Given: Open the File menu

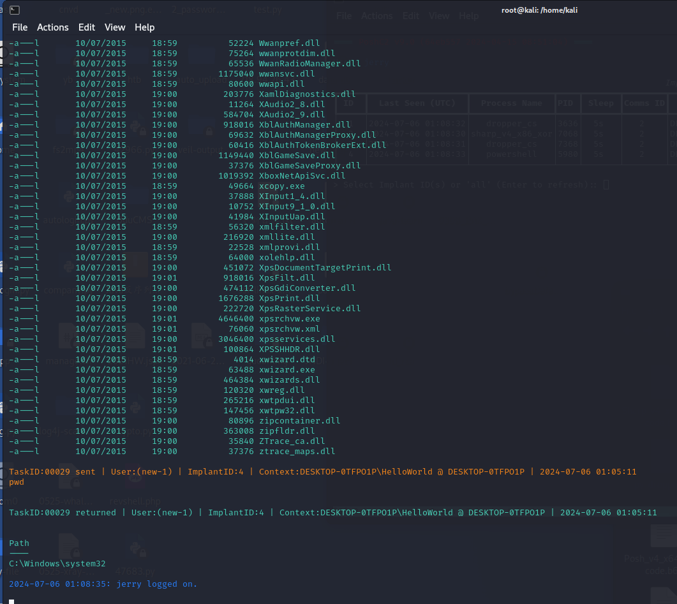Looking at the screenshot, I should pyautogui.click(x=20, y=27).
